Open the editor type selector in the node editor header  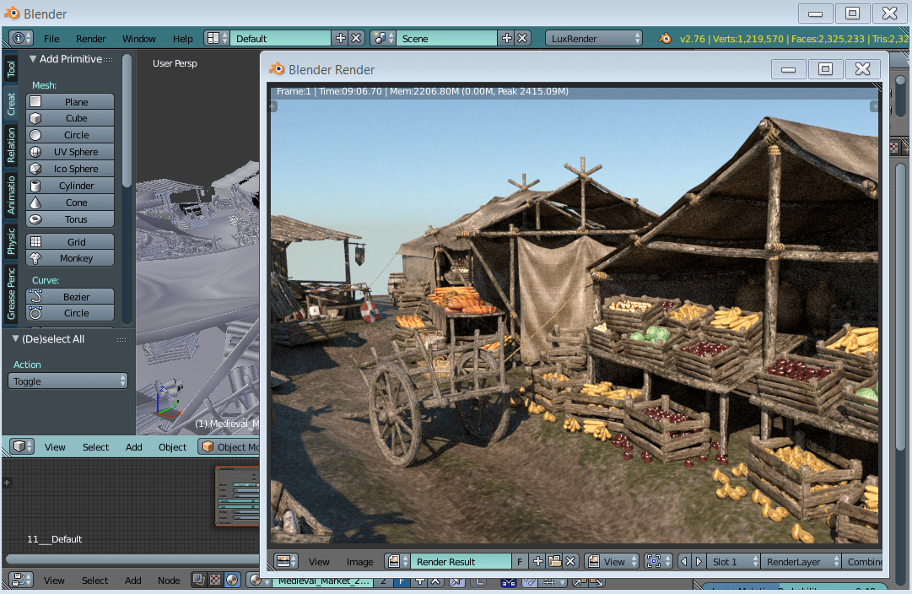click(x=19, y=580)
